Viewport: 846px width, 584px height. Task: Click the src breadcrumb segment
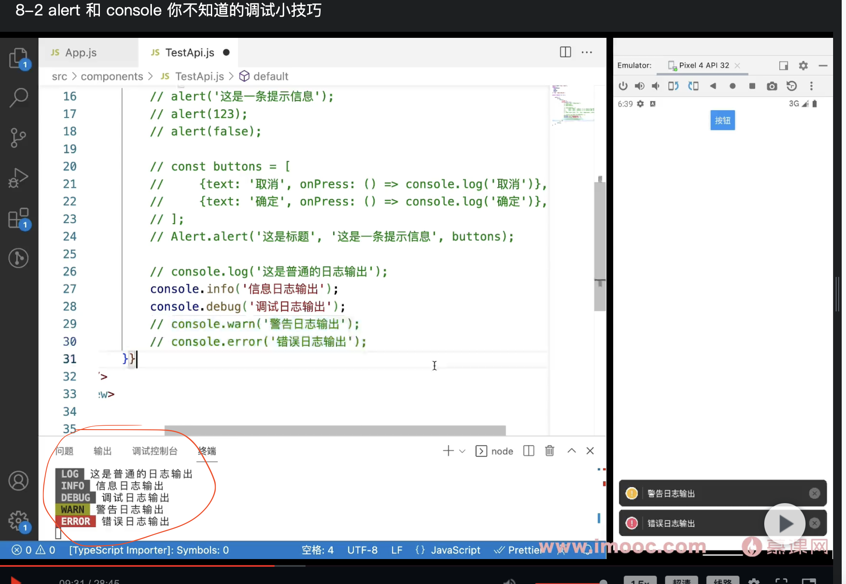point(59,76)
